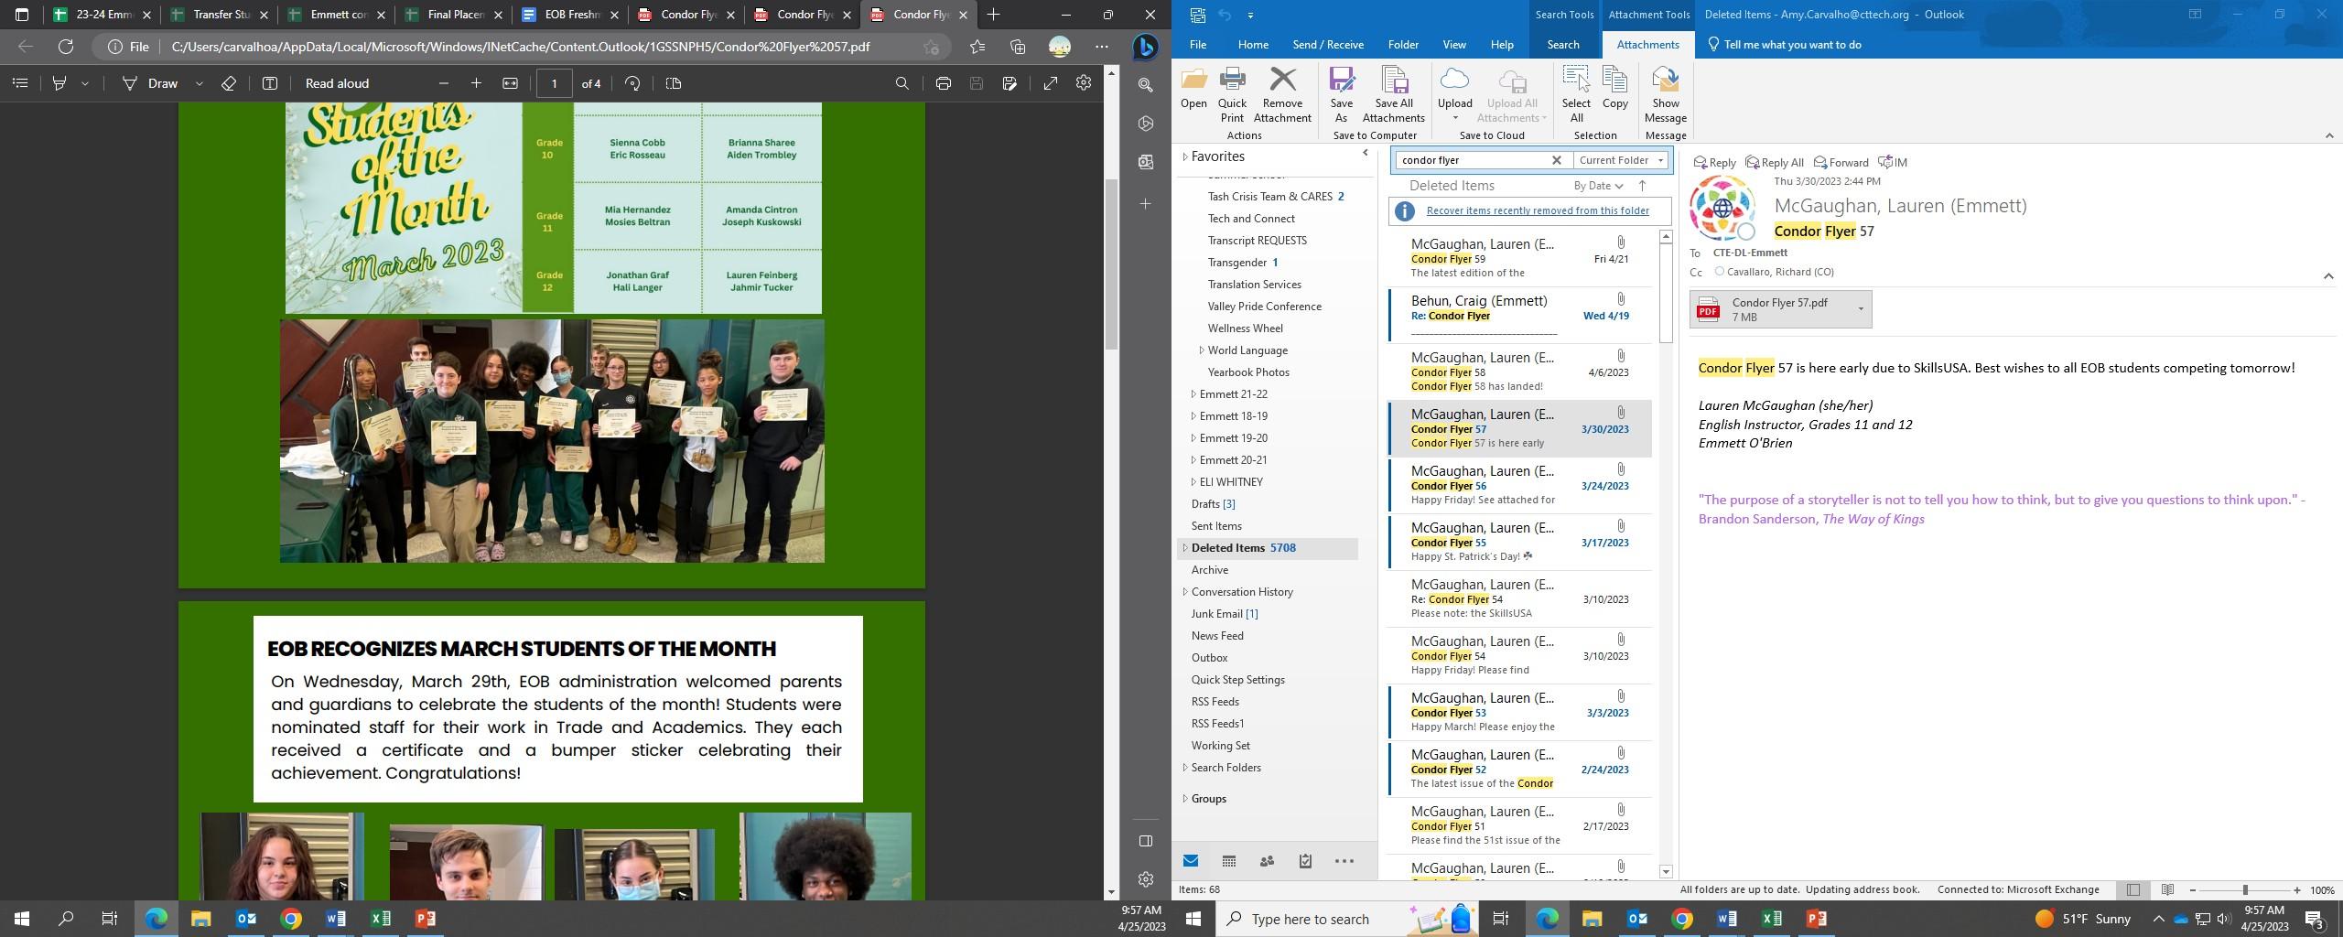Expand the Search Folders node
The image size is (2343, 937).
1185,768
